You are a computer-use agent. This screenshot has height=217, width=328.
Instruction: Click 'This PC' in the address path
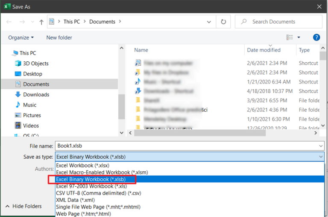click(x=72, y=22)
